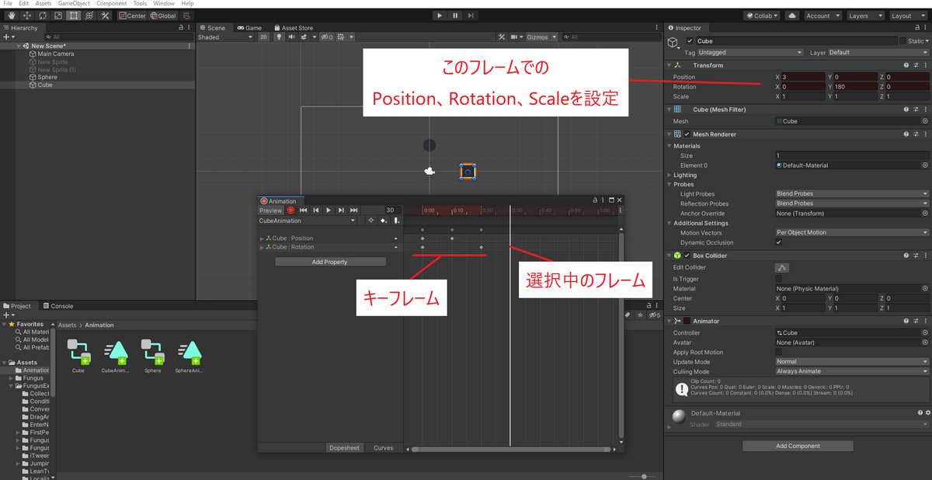
Task: Select the Rect tool
Action: [74, 16]
